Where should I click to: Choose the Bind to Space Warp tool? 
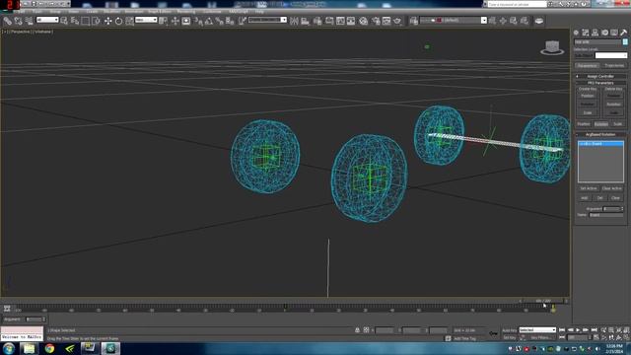29,21
